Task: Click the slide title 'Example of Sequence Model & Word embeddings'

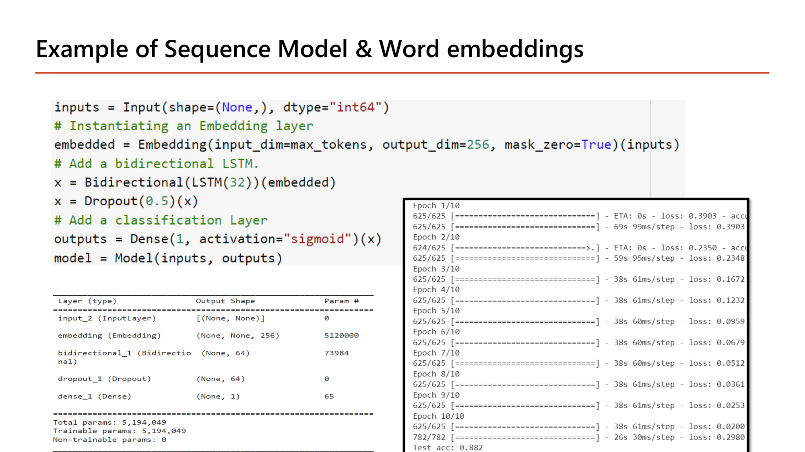Action: (x=310, y=49)
